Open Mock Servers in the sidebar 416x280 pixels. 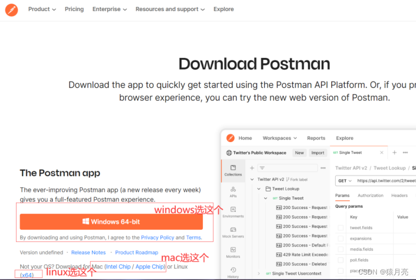[x=233, y=232]
